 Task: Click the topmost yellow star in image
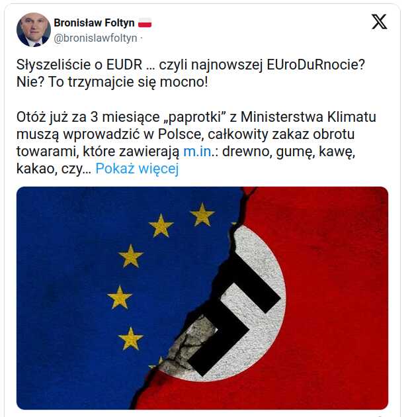(x=202, y=214)
